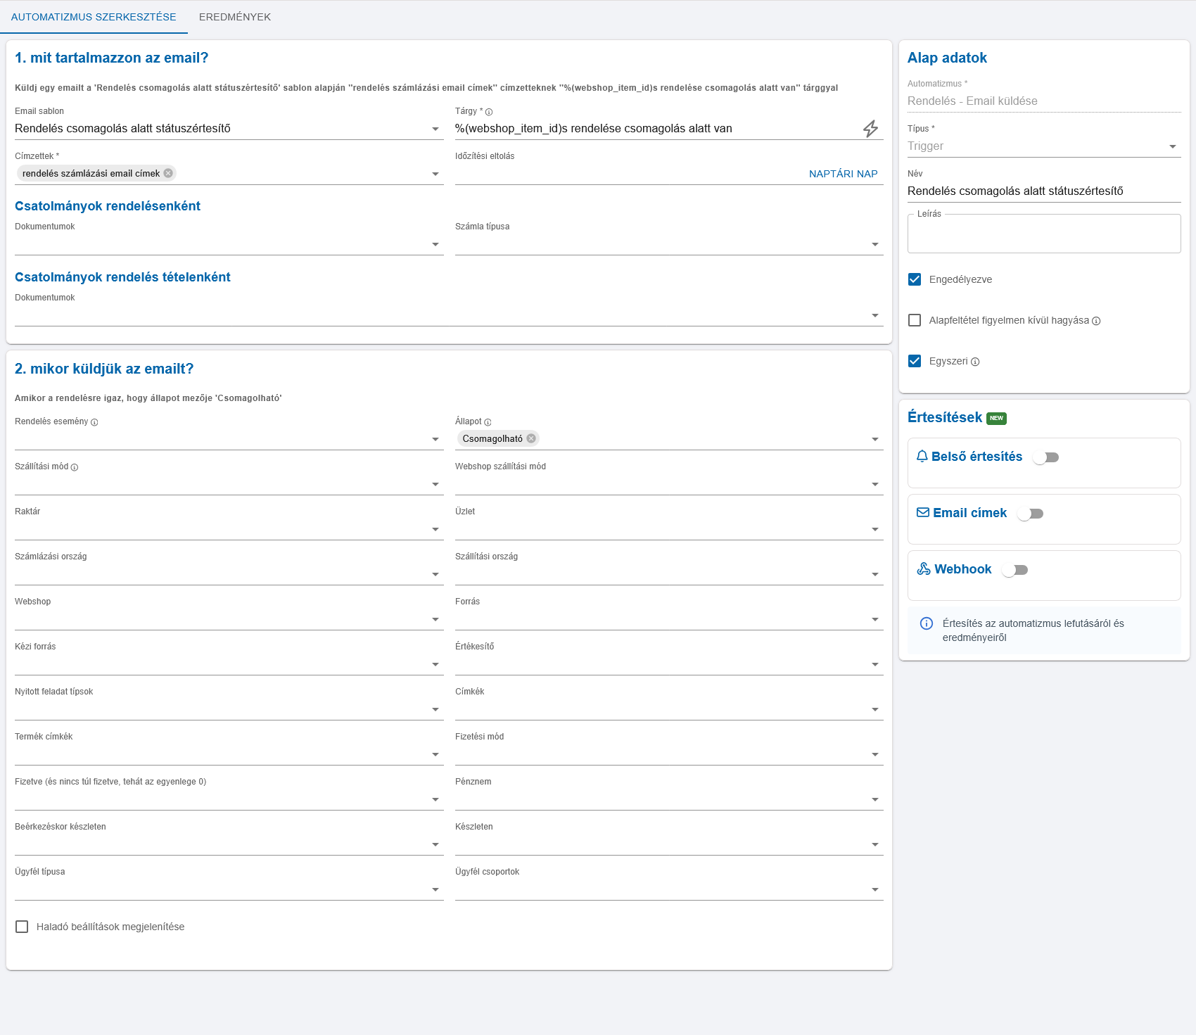
Task: Remove 'rendelés számlázási email címek' chip
Action: coord(168,173)
